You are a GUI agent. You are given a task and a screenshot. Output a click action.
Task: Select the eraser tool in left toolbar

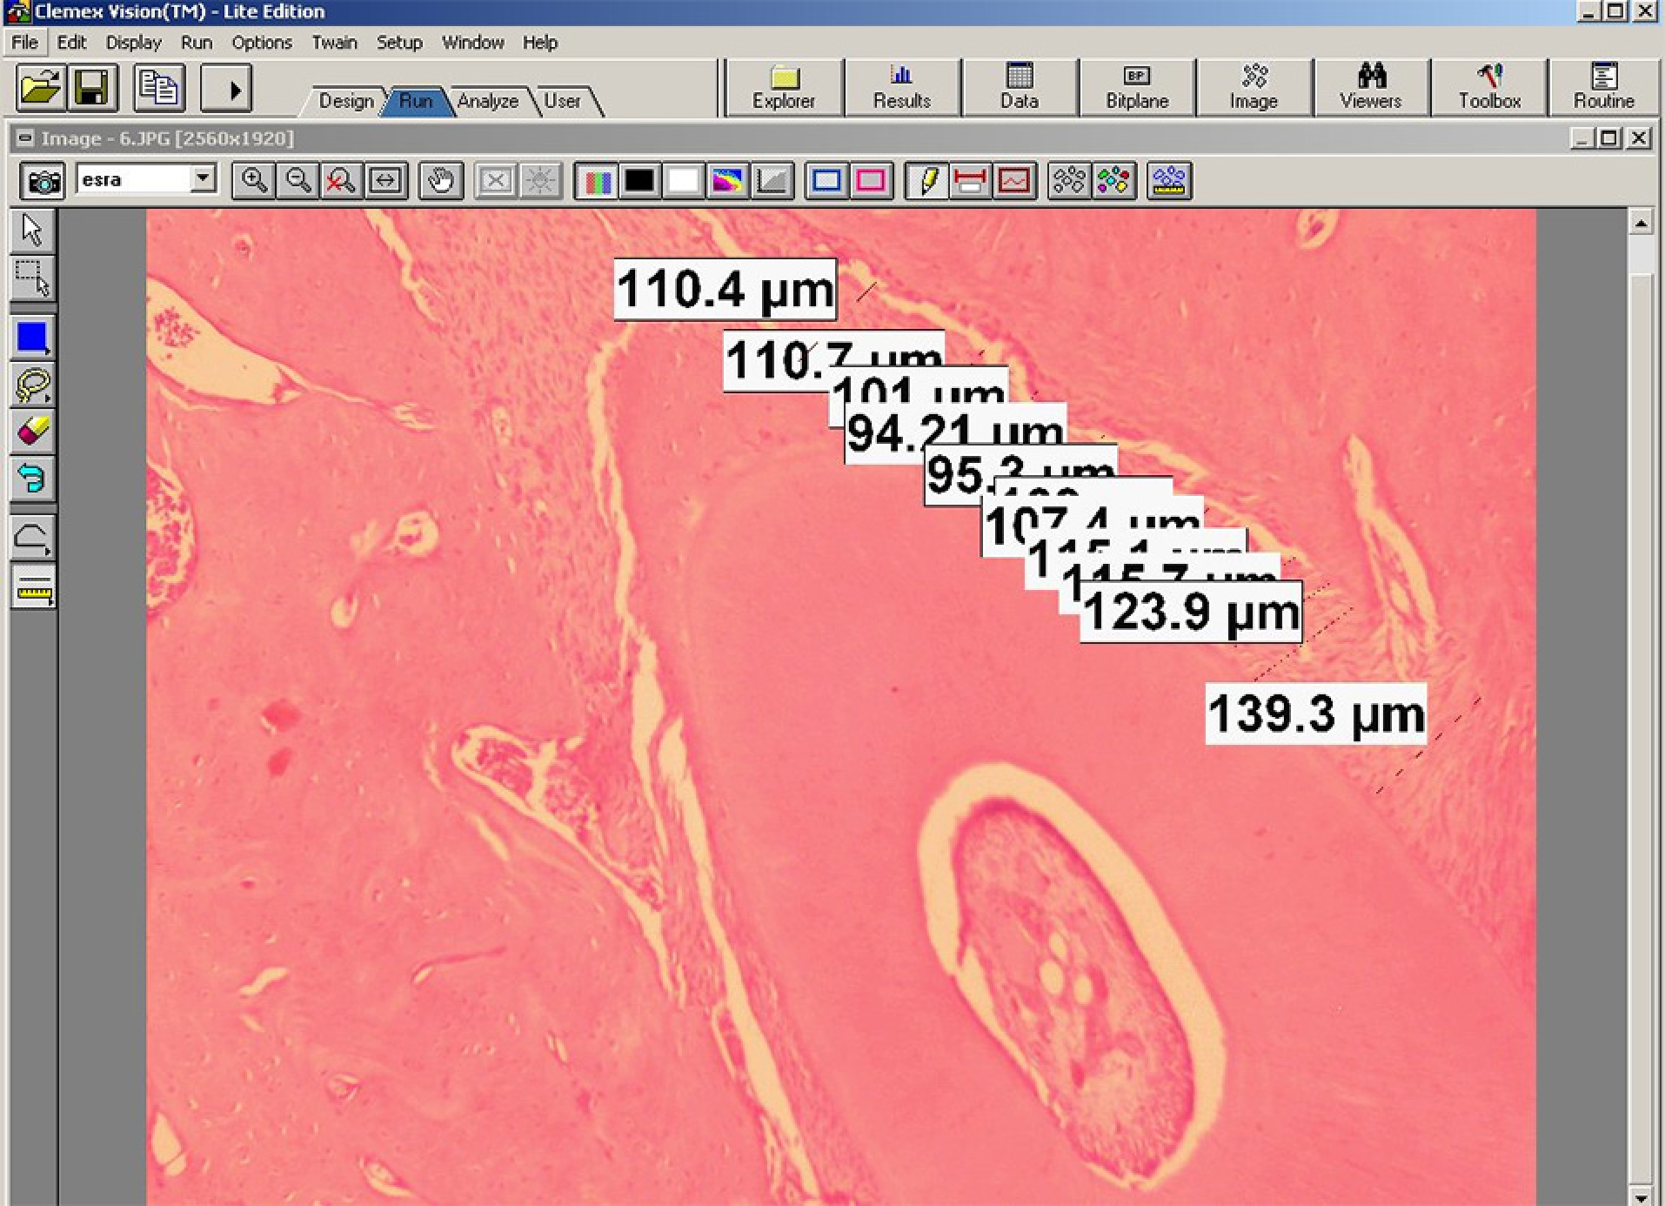click(33, 432)
